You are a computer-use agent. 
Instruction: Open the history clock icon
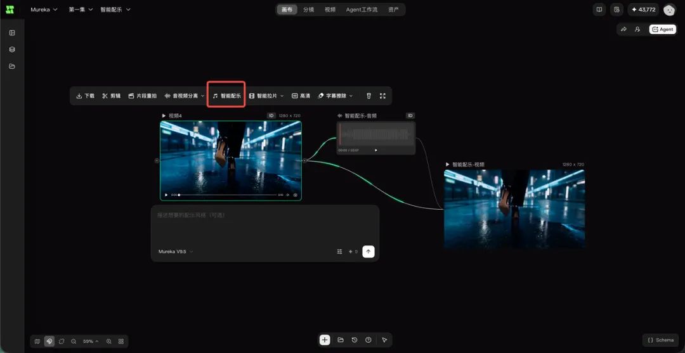(355, 340)
